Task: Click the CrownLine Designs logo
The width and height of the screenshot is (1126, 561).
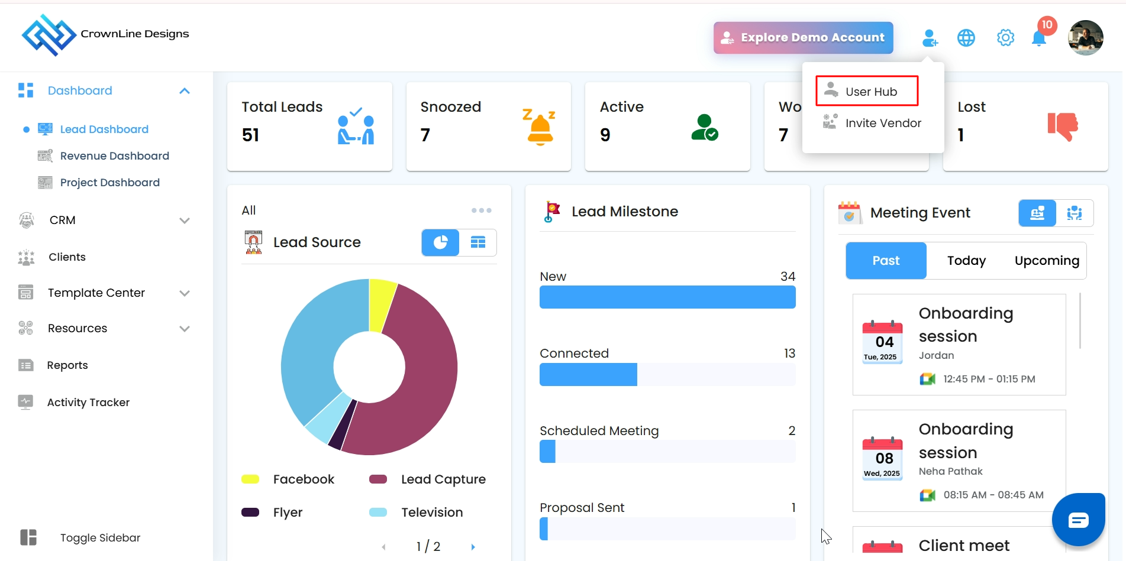Action: coord(49,35)
